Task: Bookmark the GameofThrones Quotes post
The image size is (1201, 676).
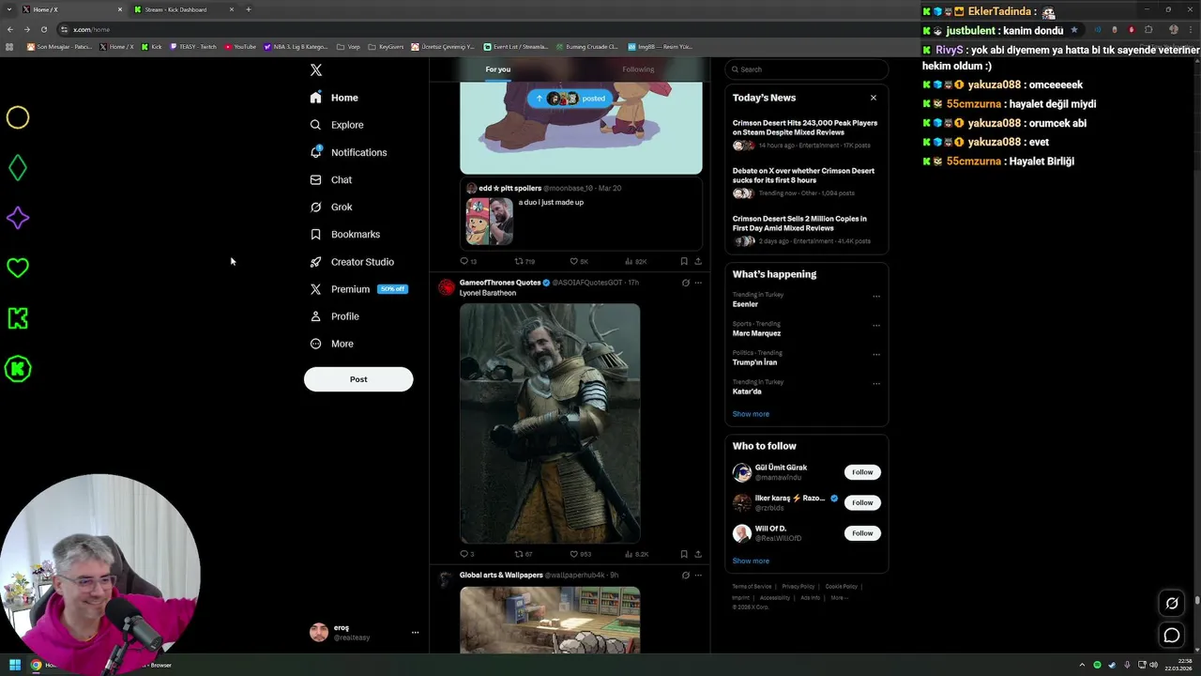Action: click(x=684, y=554)
